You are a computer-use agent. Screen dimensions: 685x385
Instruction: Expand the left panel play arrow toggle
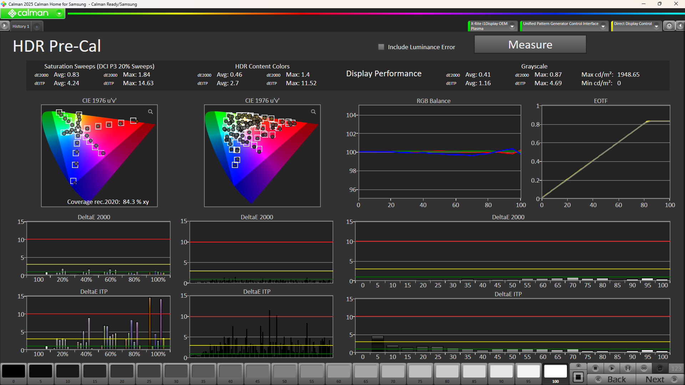point(4,26)
